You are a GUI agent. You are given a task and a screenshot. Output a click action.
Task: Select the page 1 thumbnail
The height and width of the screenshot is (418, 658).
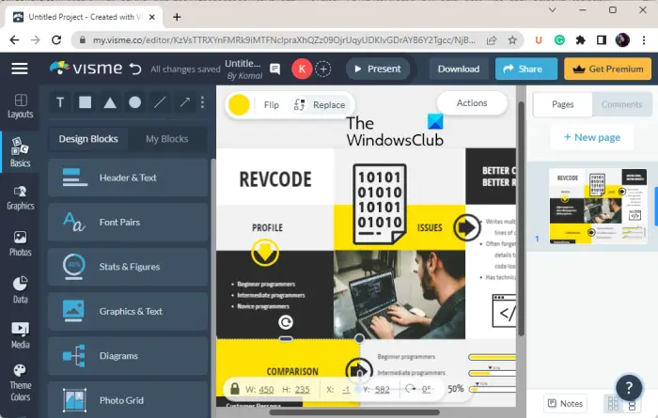(598, 206)
